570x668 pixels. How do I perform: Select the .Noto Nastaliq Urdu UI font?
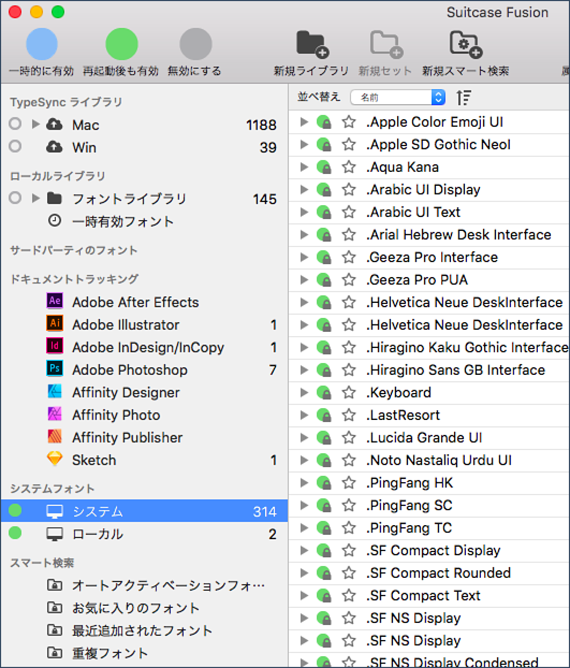click(x=439, y=460)
